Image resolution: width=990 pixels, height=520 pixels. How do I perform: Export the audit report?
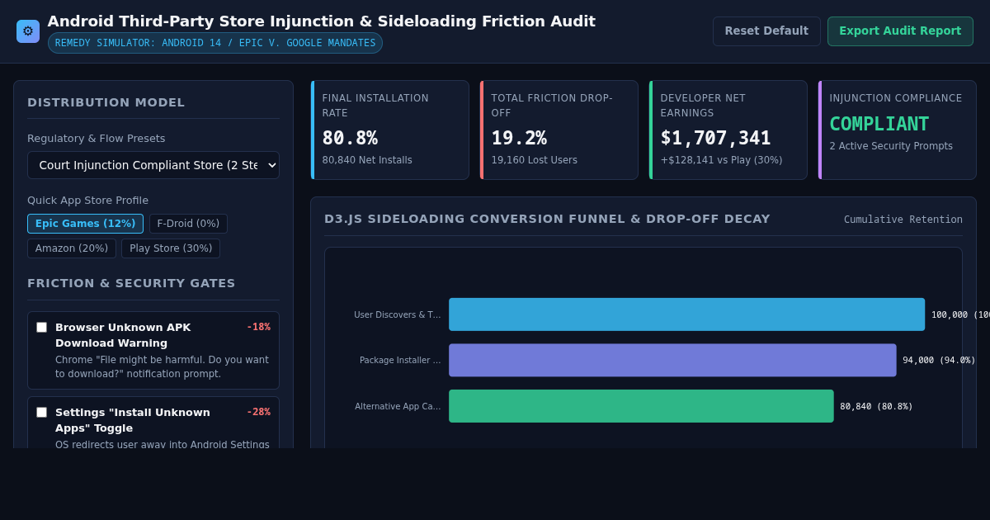click(900, 31)
